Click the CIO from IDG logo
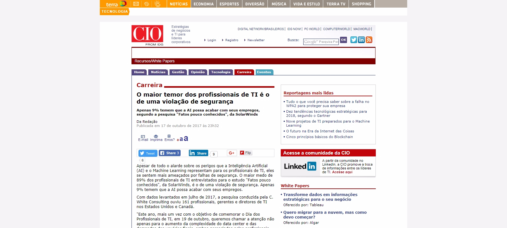This screenshot has height=228, width=507. (148, 35)
